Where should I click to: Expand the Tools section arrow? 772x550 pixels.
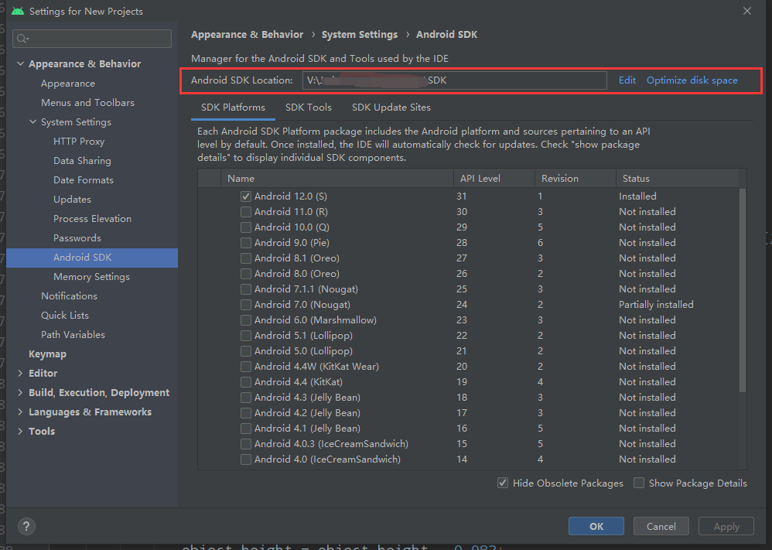tap(20, 431)
